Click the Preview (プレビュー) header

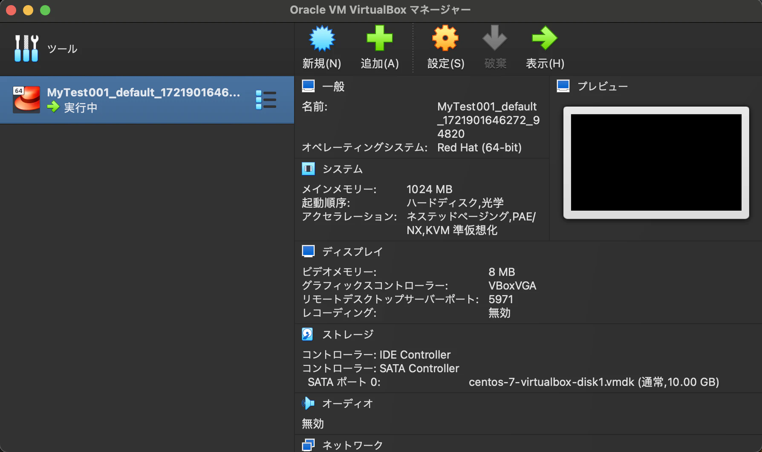[x=603, y=87]
